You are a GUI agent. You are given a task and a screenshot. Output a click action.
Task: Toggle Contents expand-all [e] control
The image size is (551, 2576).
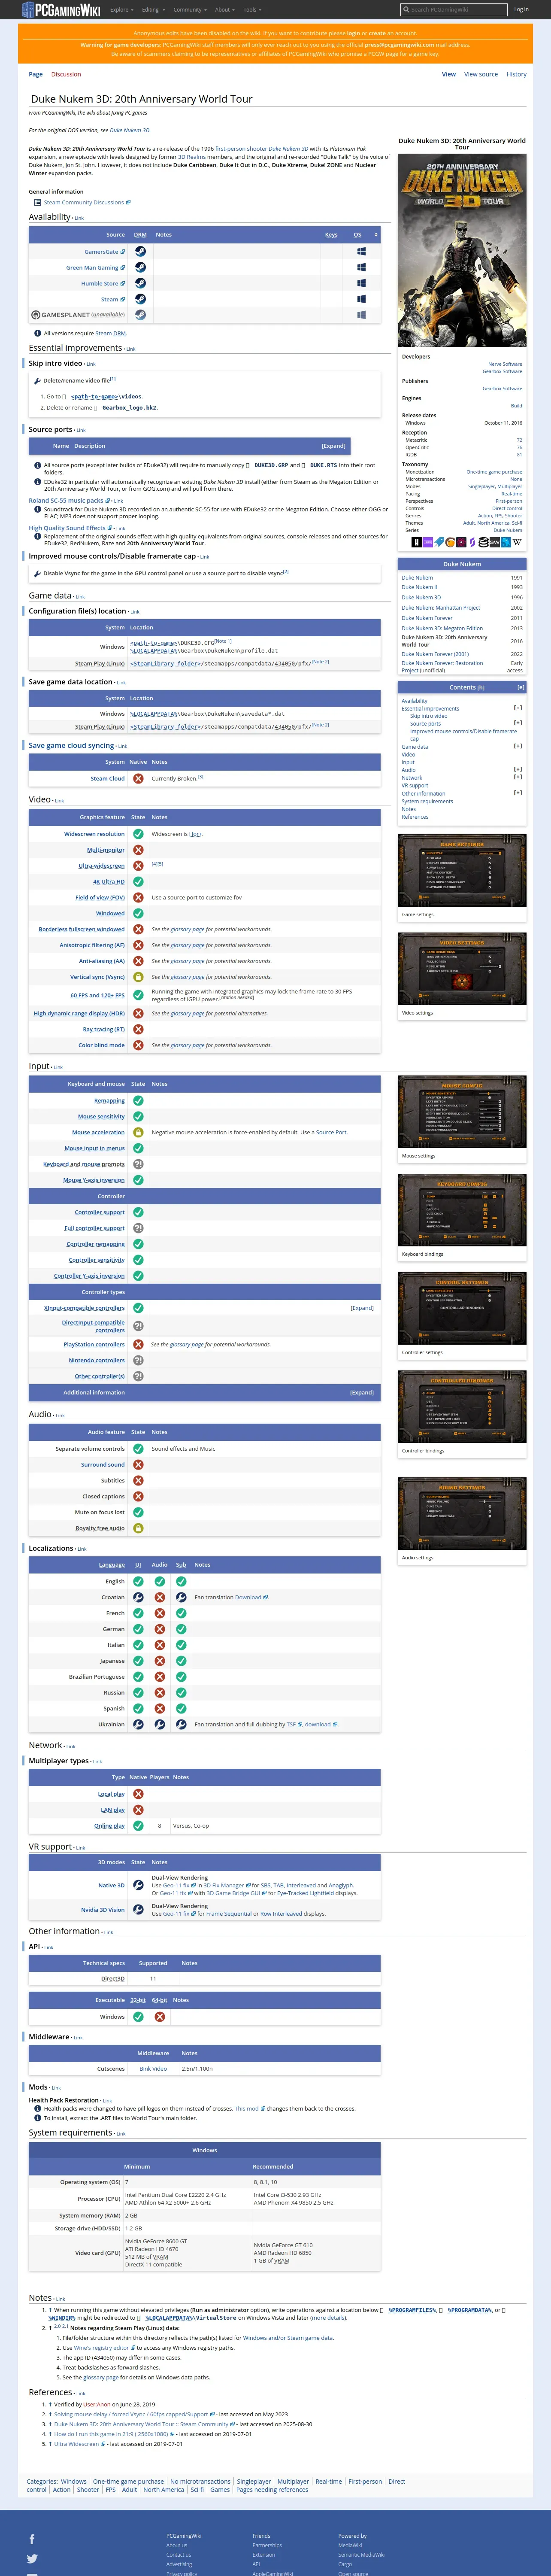(520, 687)
